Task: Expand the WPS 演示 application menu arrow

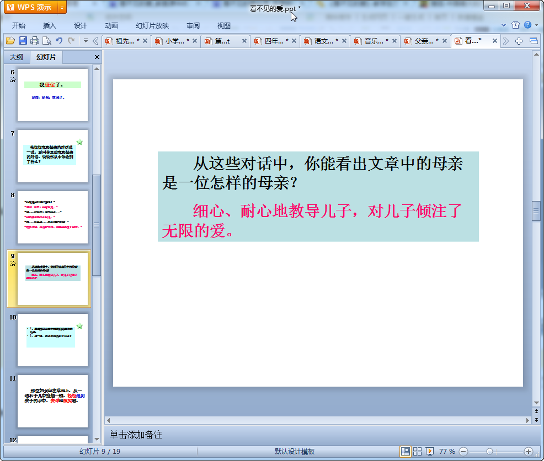Action: pyautogui.click(x=61, y=7)
